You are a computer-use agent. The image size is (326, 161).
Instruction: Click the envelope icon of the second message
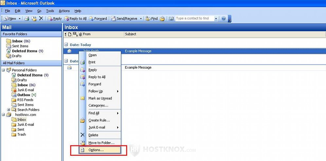click(x=69, y=67)
